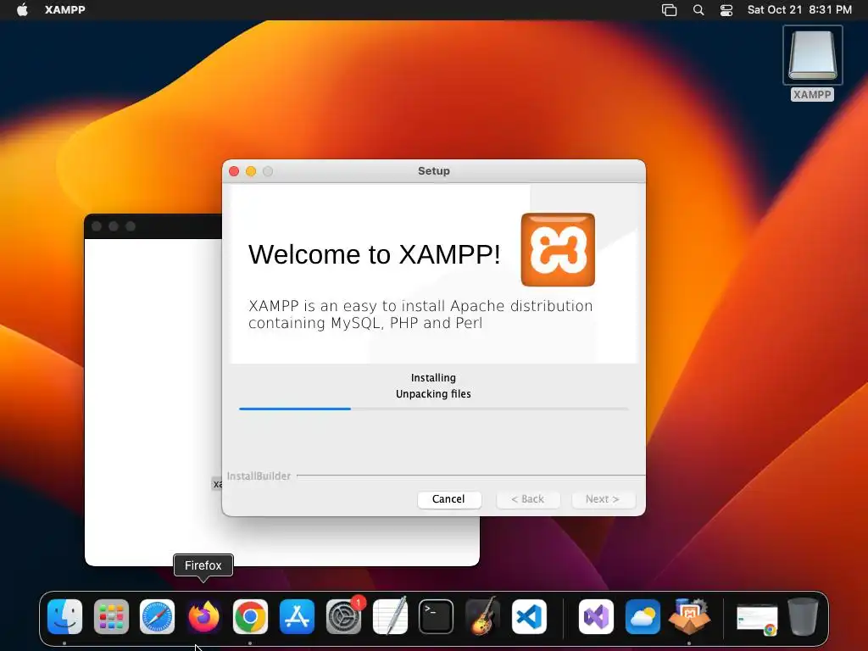Open TextEdit from the Dock
This screenshot has width=868, height=651.
tap(390, 616)
